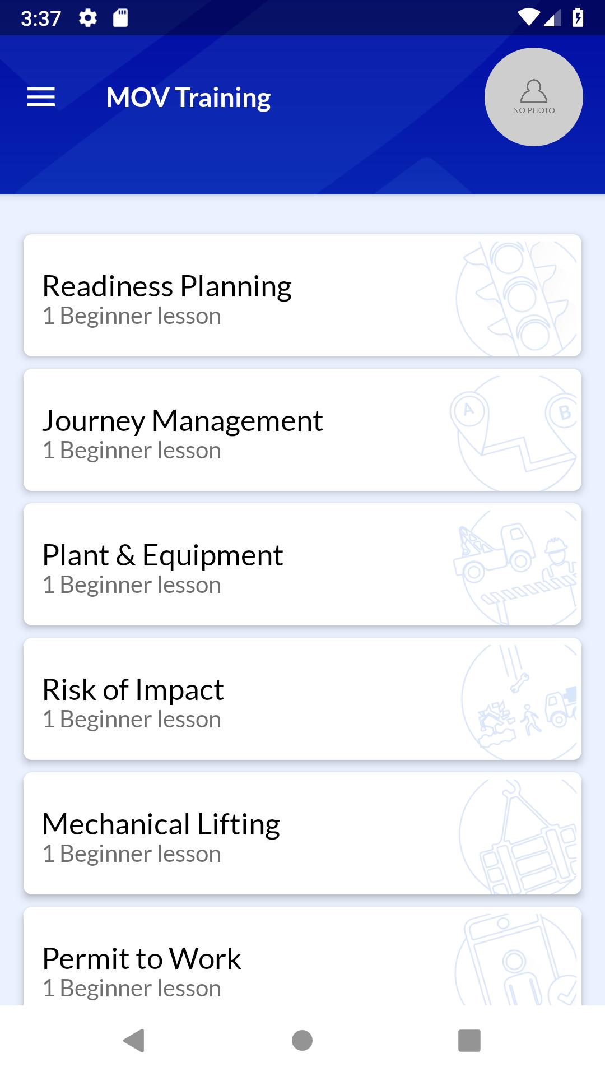Click Readiness Planning's '1 Beginner lesson' subtitle
Viewport: 605px width, 1076px height.
(132, 316)
